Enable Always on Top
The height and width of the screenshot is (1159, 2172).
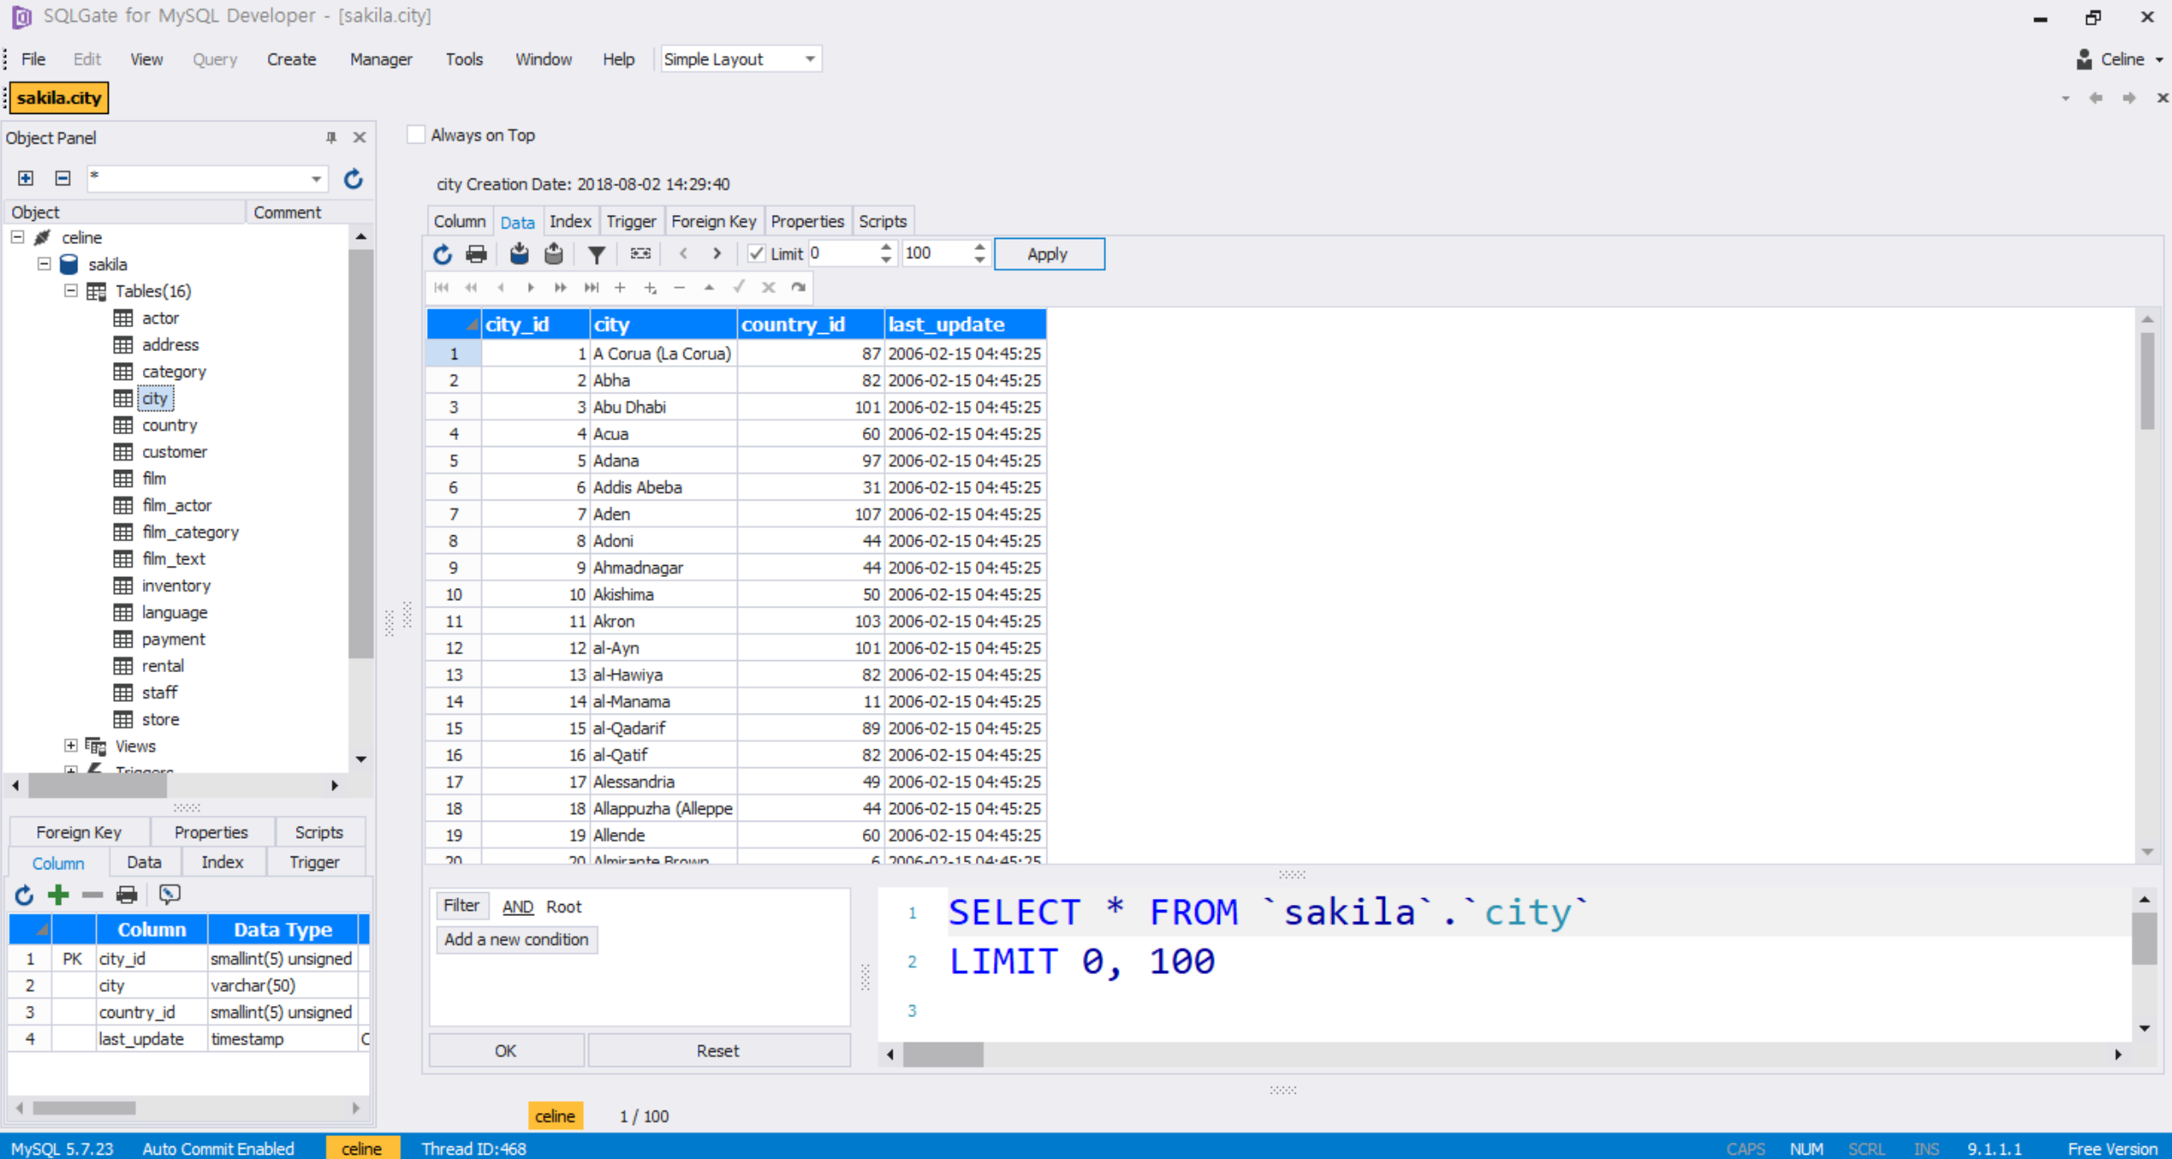(415, 134)
